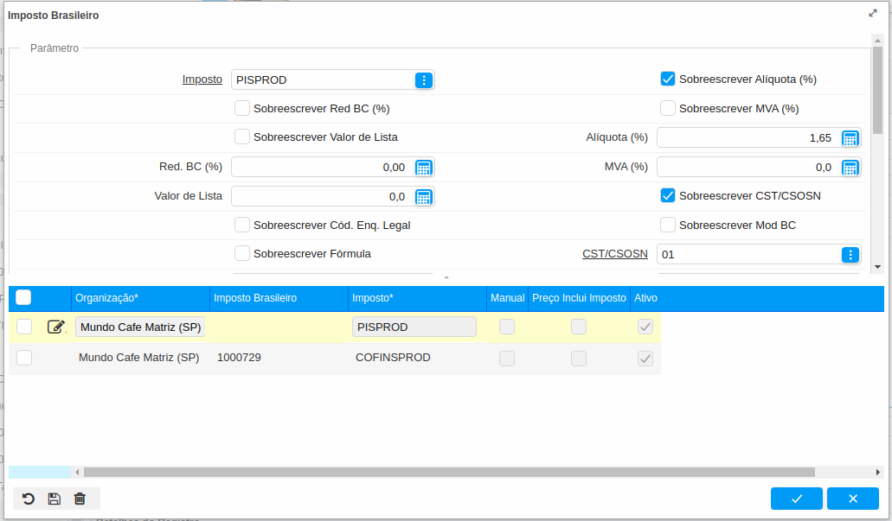Image resolution: width=892 pixels, height=521 pixels.
Task: Open the Imposto PISPROD dropdown
Action: [x=423, y=80]
